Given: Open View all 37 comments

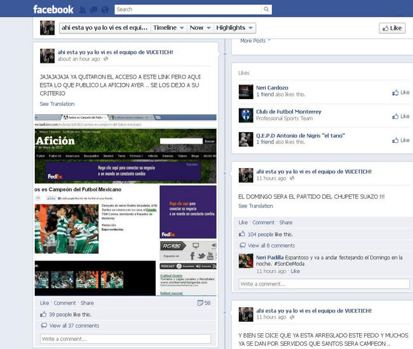Looking at the screenshot, I should pyautogui.click(x=74, y=326).
